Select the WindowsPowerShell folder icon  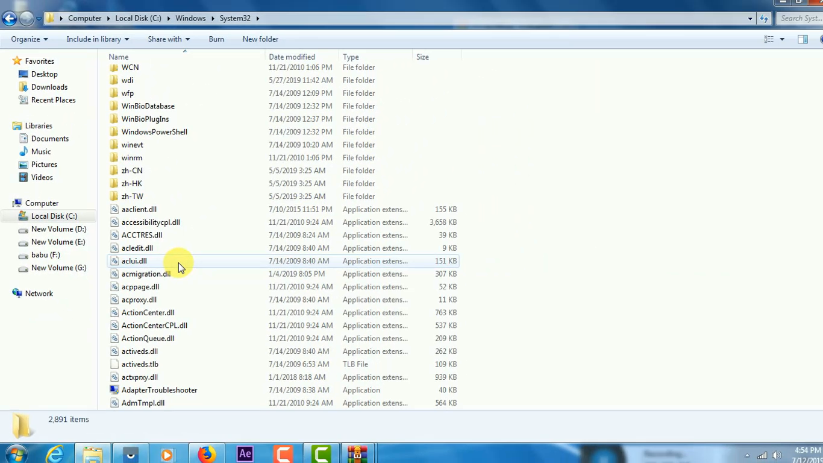coord(114,132)
